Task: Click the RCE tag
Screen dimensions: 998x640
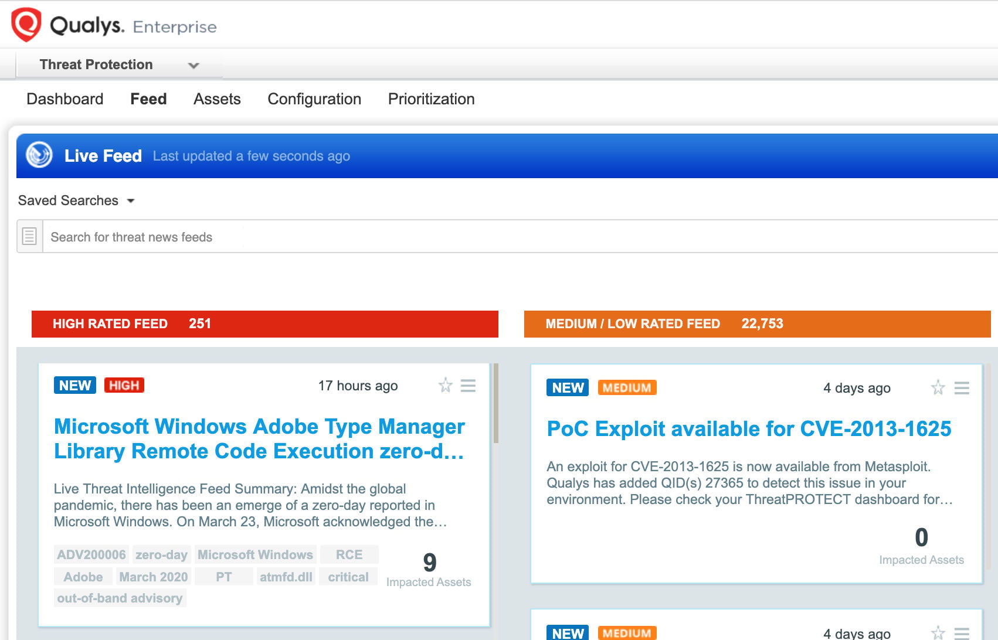Action: click(x=349, y=554)
